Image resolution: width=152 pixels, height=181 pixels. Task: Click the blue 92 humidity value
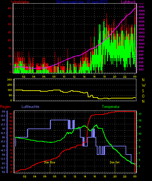4,172
